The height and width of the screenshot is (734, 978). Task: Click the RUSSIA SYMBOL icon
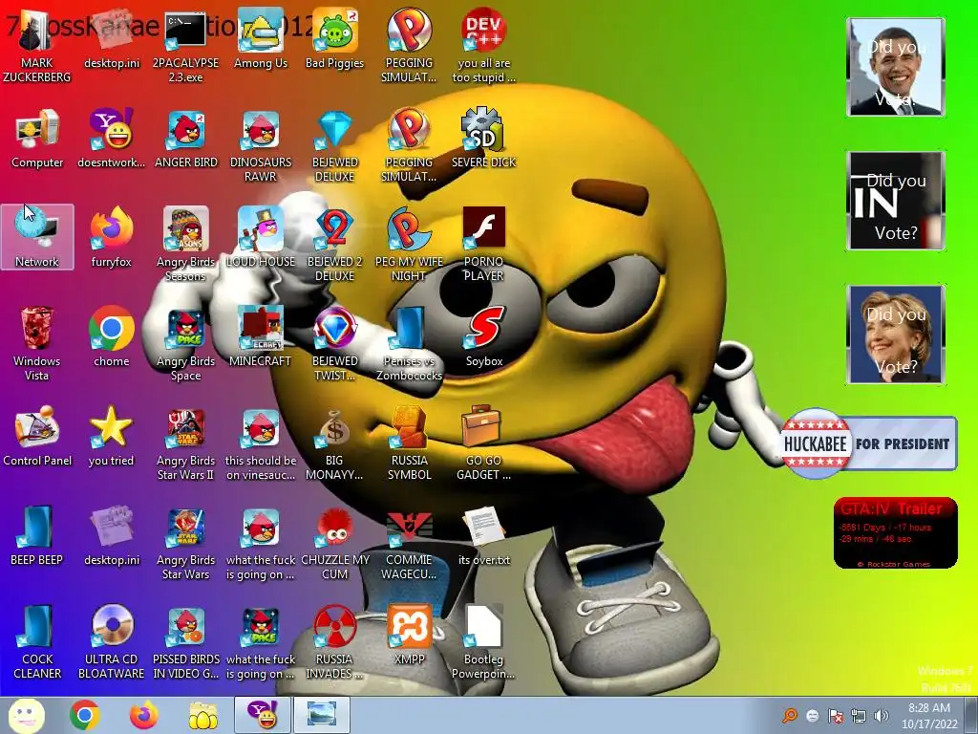(x=409, y=443)
